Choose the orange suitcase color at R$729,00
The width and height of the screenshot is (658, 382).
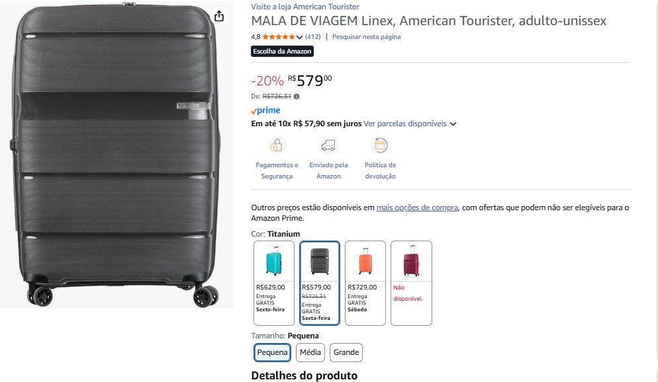365,283
